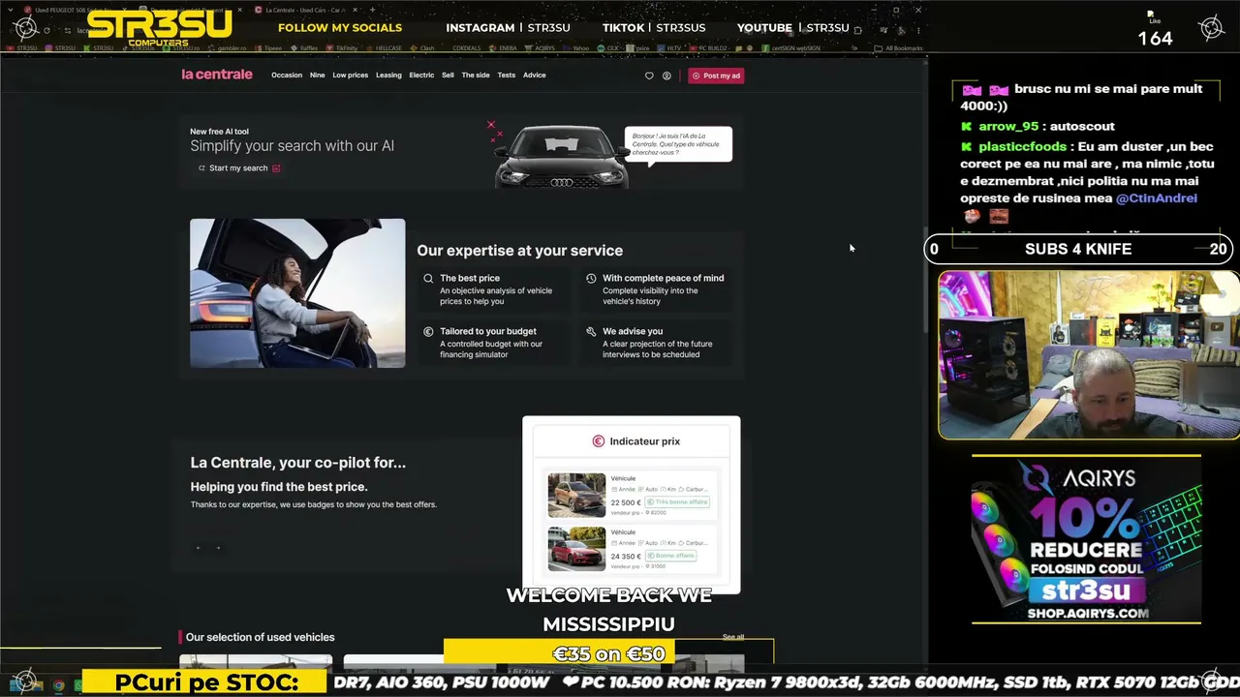Viewport: 1240px width, 697px height.
Task: Reload the current page
Action: click(x=46, y=30)
